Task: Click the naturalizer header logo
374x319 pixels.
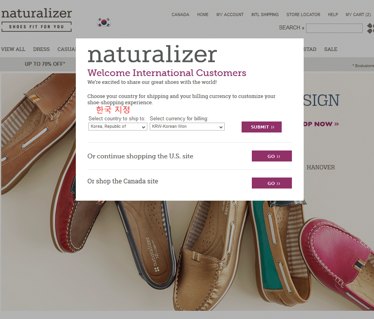Action: tap(37, 20)
